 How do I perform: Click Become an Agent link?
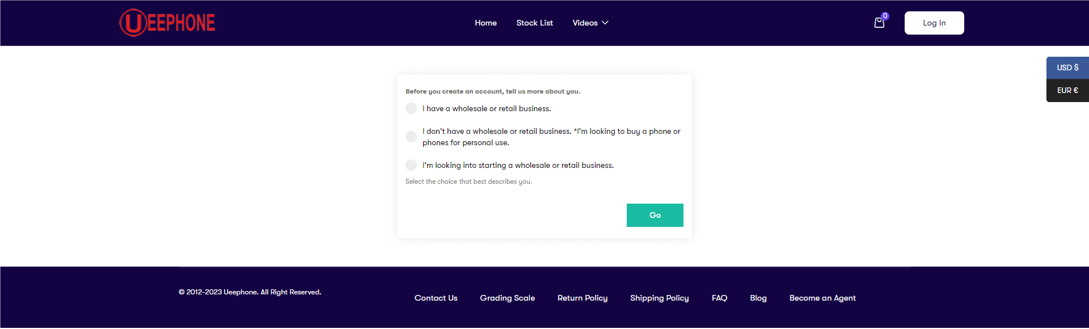point(822,298)
